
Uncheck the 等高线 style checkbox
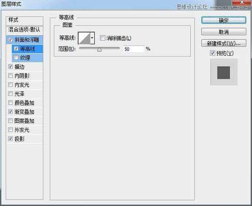pyautogui.click(x=16, y=49)
